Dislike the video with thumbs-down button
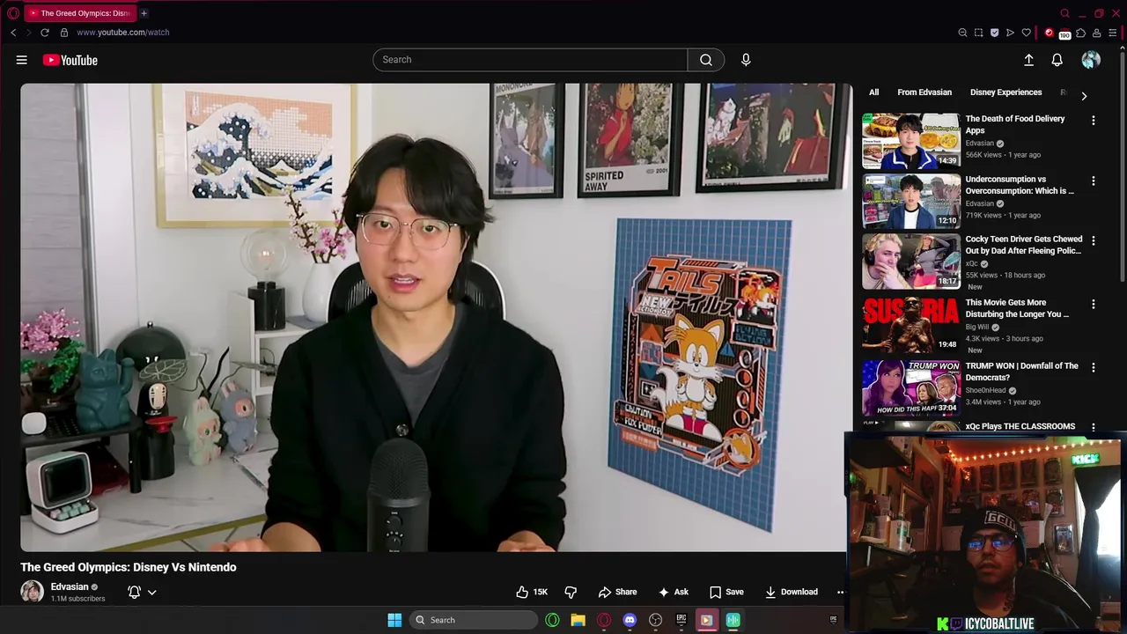 point(571,592)
